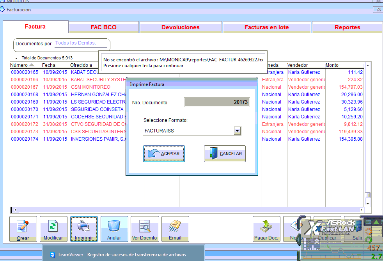The width and height of the screenshot is (383, 261).
Task: Click the Email envelope button
Action: 175,229
